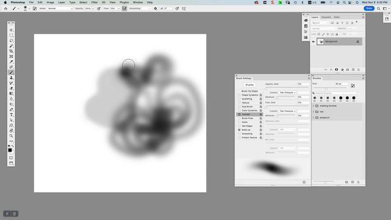Click the add layer mask icon
This screenshot has height=220, width=391.
tap(337, 70)
